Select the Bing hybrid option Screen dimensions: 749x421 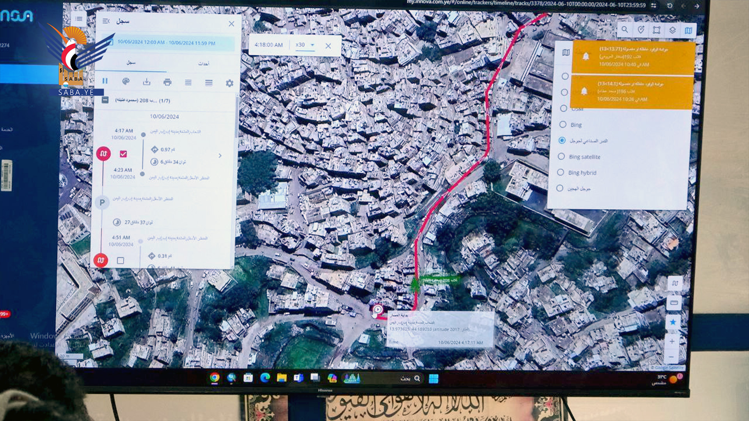(577, 172)
